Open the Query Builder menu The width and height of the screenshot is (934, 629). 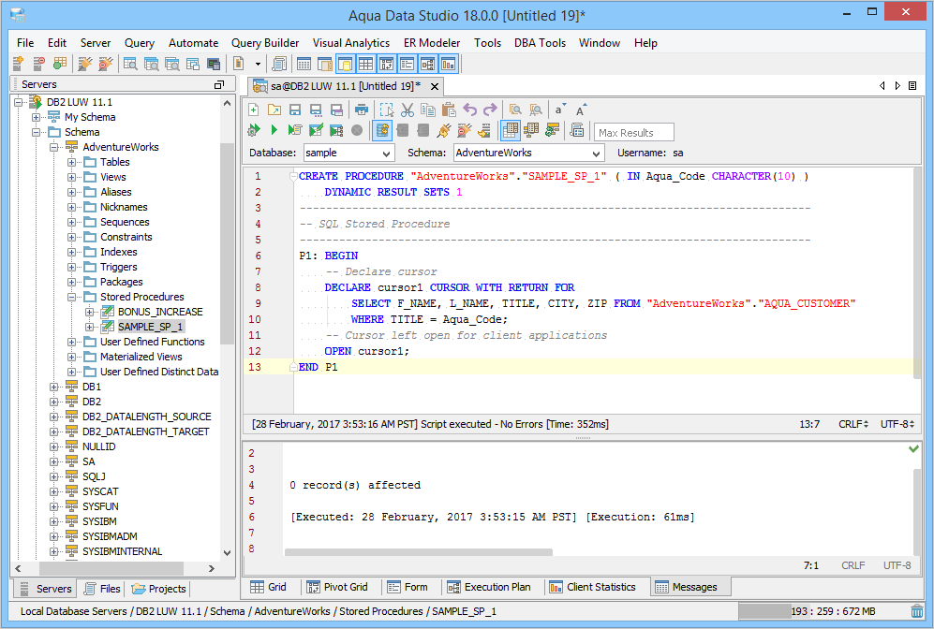(265, 43)
